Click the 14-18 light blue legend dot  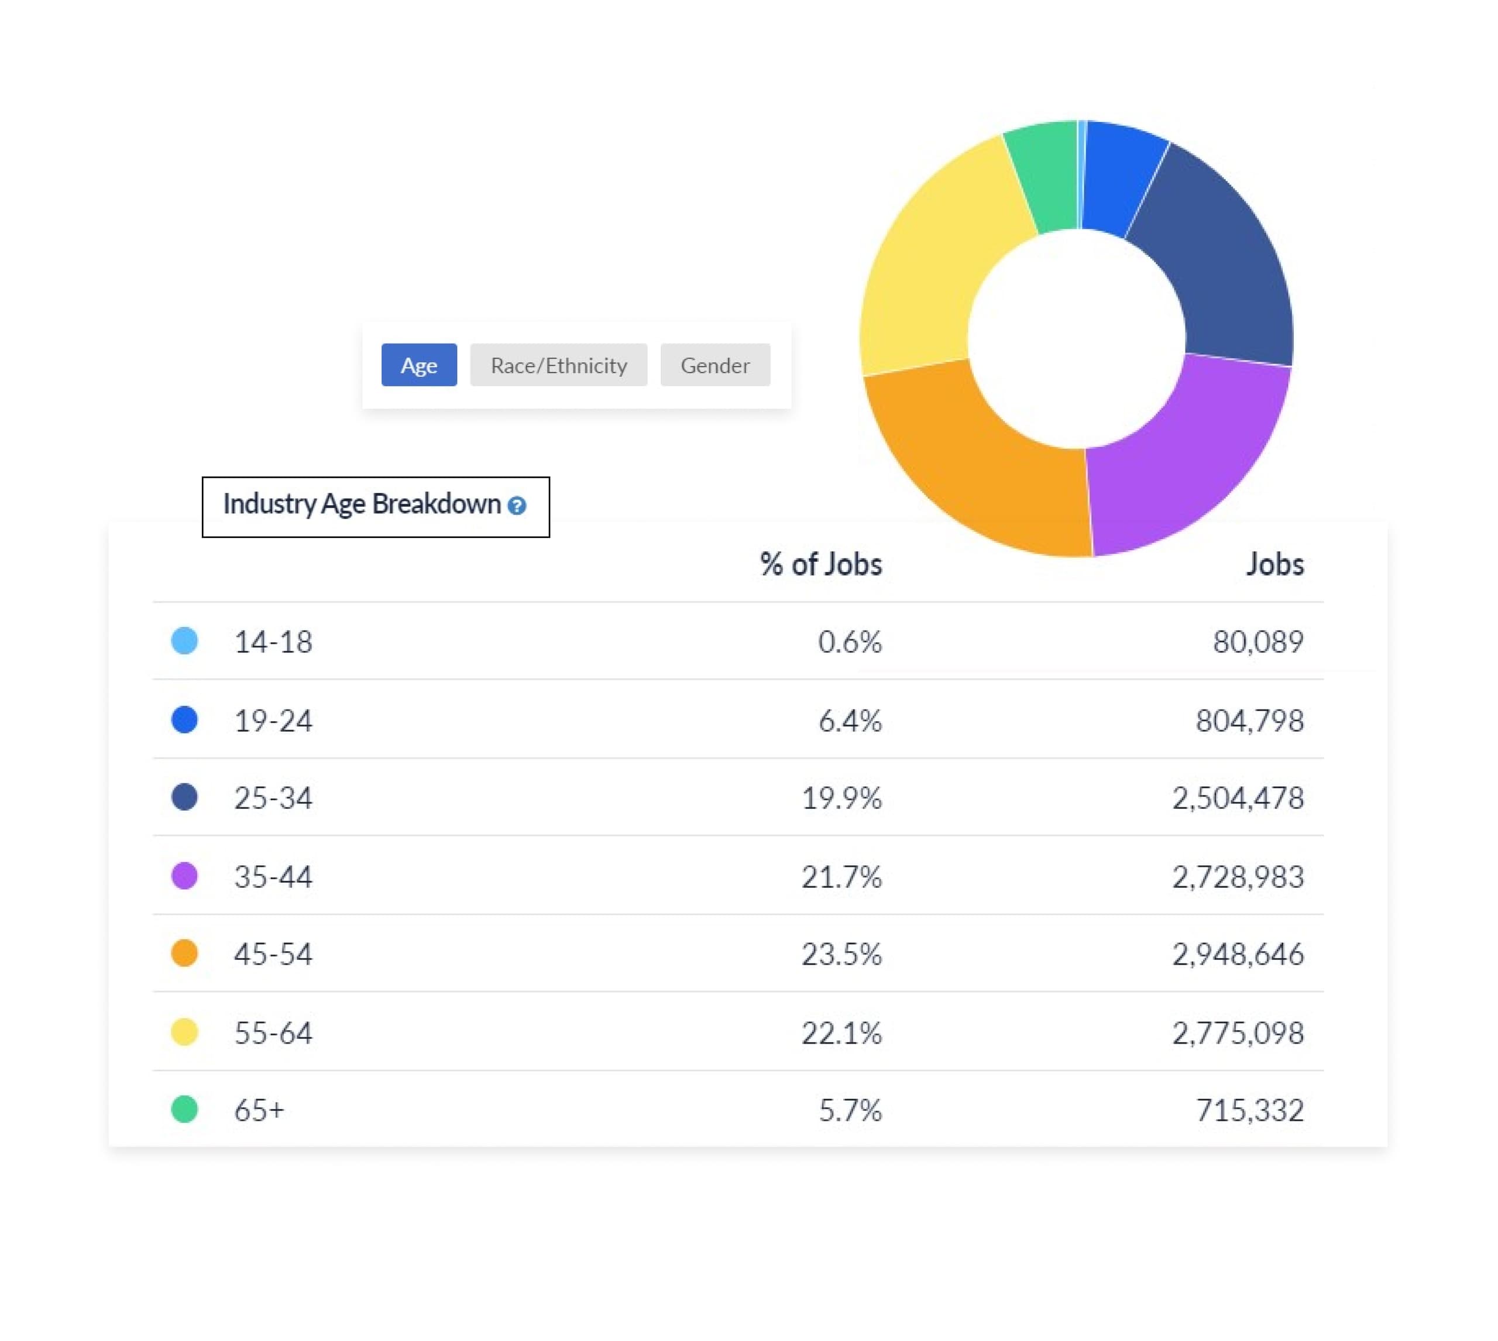click(184, 640)
